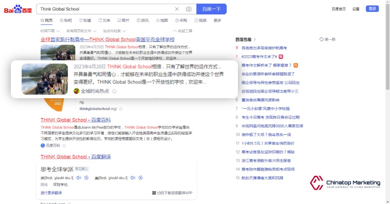Click the Baidu Baike source icon
This screenshot has height=204, width=390.
coord(43,146)
